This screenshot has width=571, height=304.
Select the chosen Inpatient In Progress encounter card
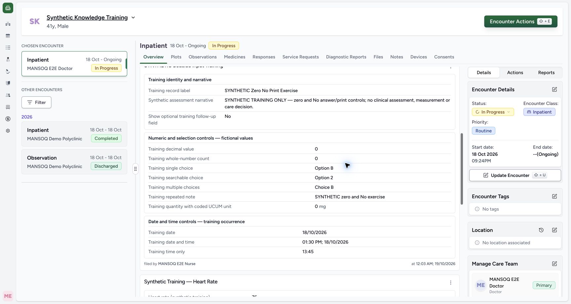click(x=74, y=64)
